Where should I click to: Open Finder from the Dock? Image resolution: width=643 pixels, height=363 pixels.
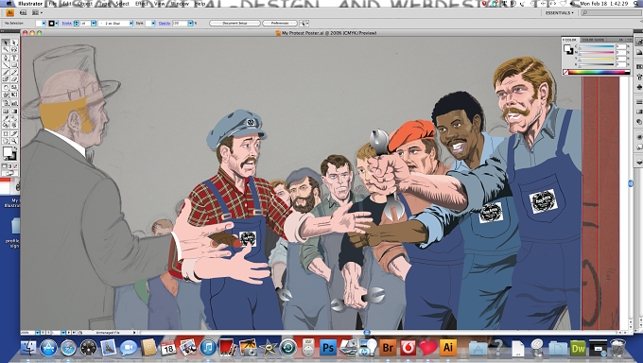tap(28, 348)
